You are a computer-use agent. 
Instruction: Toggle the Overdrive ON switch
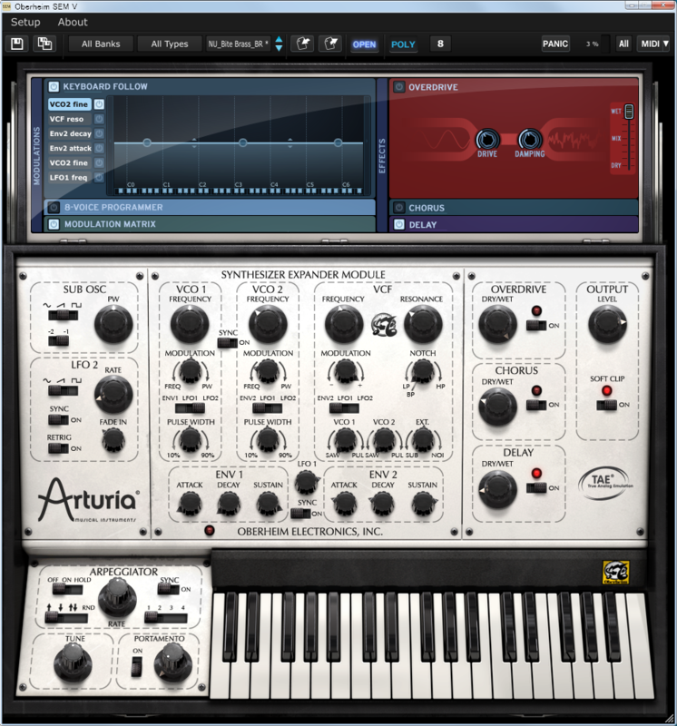(536, 326)
